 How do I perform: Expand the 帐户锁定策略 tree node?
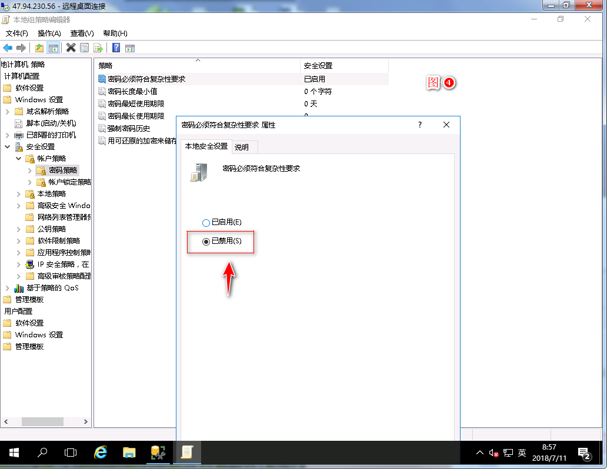pyautogui.click(x=30, y=182)
